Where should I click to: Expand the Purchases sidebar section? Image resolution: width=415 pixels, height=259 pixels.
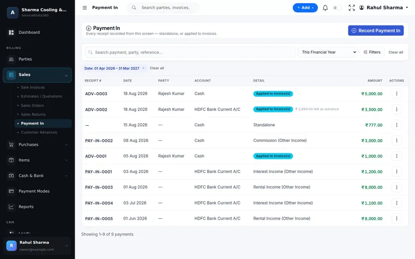(66, 145)
